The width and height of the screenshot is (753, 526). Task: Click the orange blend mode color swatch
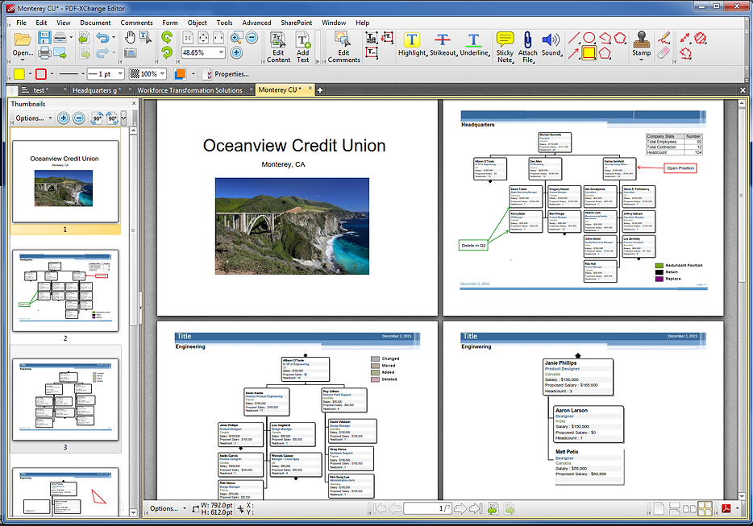[180, 74]
